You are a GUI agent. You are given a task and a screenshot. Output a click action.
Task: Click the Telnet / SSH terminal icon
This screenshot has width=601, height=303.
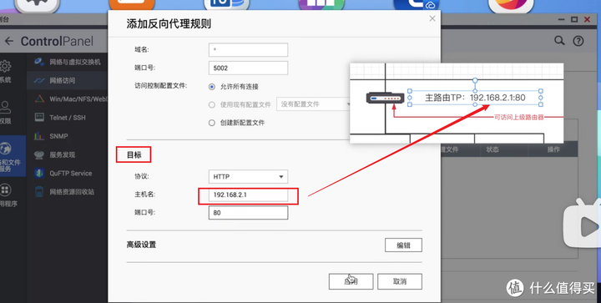[39, 117]
